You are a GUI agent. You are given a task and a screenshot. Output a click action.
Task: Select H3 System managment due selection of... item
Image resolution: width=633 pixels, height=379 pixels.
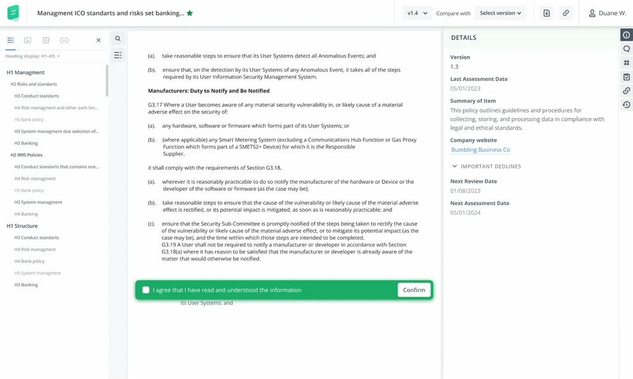click(56, 131)
